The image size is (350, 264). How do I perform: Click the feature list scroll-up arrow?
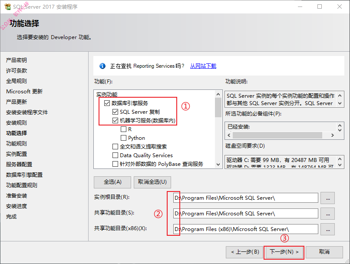point(218,94)
